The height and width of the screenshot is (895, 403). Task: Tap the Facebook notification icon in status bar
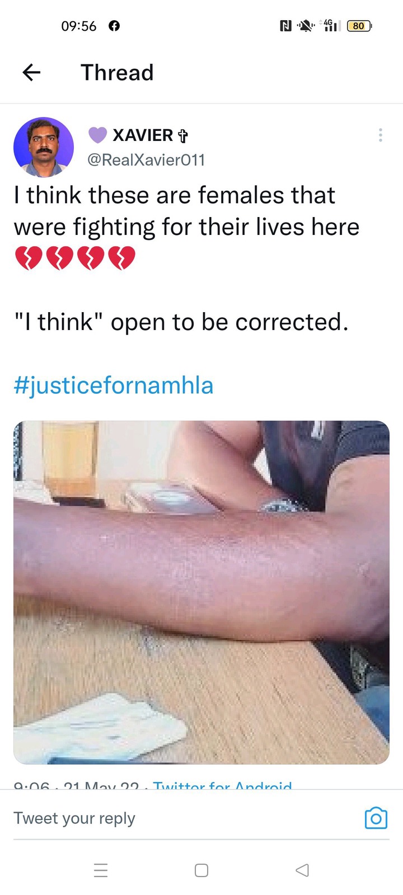coord(114,26)
